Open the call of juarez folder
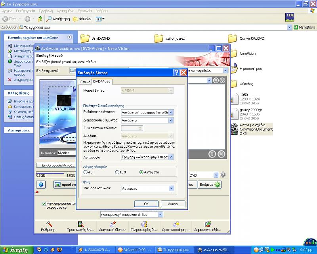The width and height of the screenshot is (317, 254). 170,38
